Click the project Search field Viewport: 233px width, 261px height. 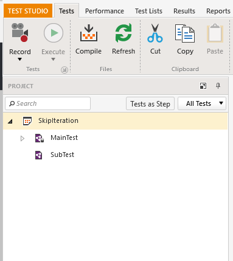tap(47, 103)
